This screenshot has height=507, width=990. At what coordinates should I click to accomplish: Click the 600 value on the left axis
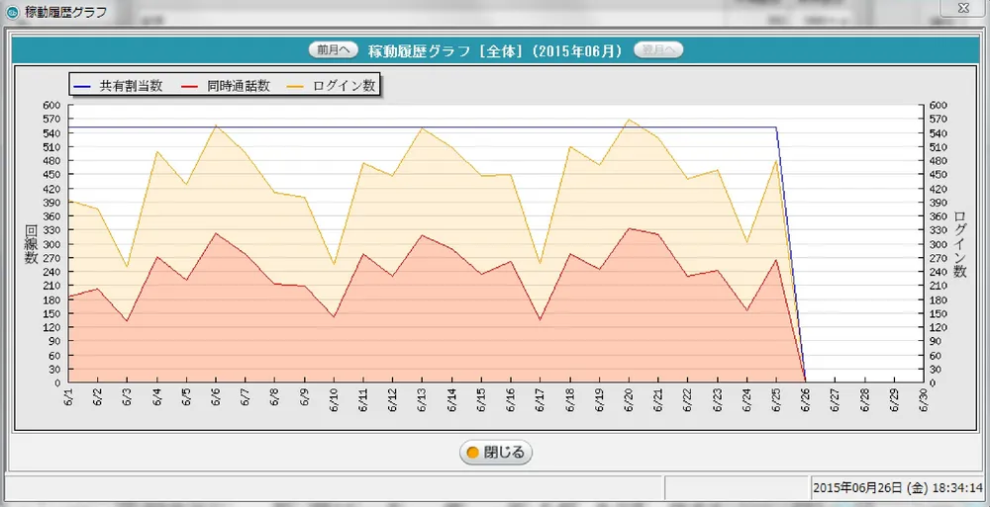click(51, 106)
